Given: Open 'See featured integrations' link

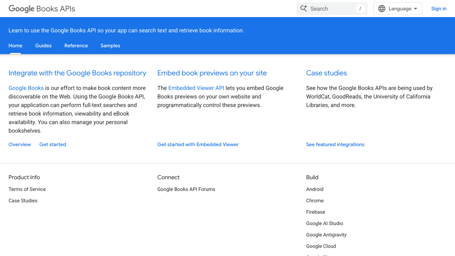Looking at the screenshot, I should click(335, 144).
